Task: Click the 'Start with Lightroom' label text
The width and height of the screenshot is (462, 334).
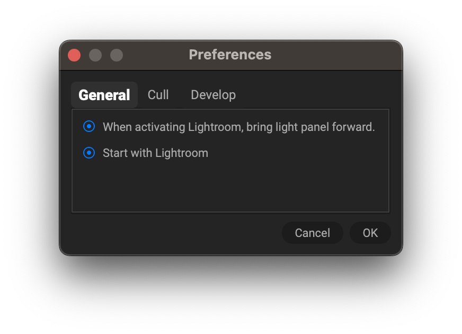Action: 155,153
